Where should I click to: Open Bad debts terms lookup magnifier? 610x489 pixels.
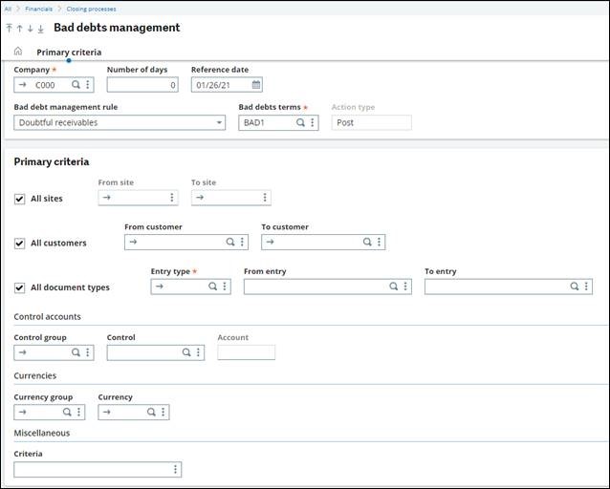(300, 123)
